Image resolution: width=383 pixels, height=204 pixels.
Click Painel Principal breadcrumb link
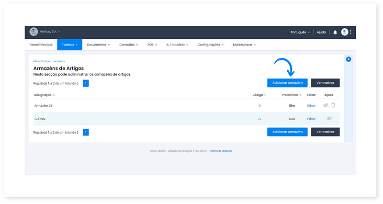click(x=42, y=61)
